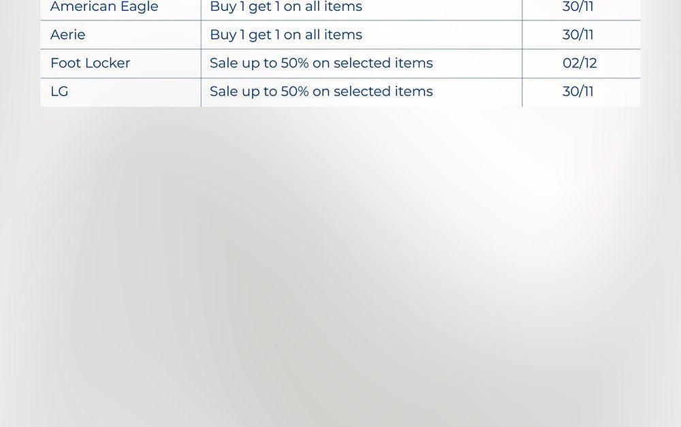Click the empty gray area below the table
This screenshot has width=681, height=427.
(340, 272)
